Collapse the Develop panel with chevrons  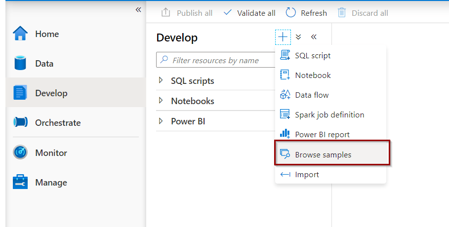point(314,37)
